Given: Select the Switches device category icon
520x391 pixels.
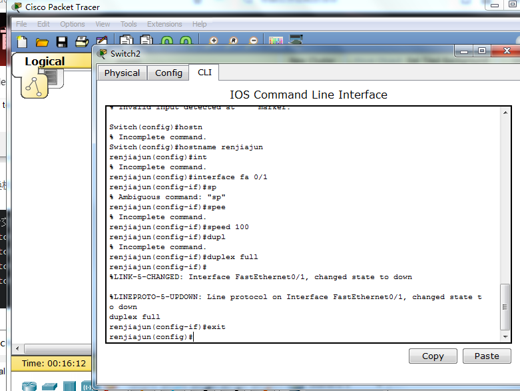Looking at the screenshot, I should 49,387.
